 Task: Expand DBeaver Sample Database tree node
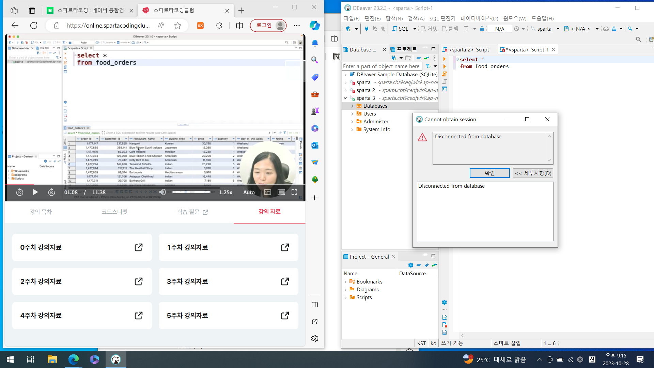tap(345, 75)
